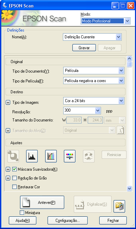Open the Modo dropdown list
The width and height of the screenshot is (136, 229).
[128, 21]
